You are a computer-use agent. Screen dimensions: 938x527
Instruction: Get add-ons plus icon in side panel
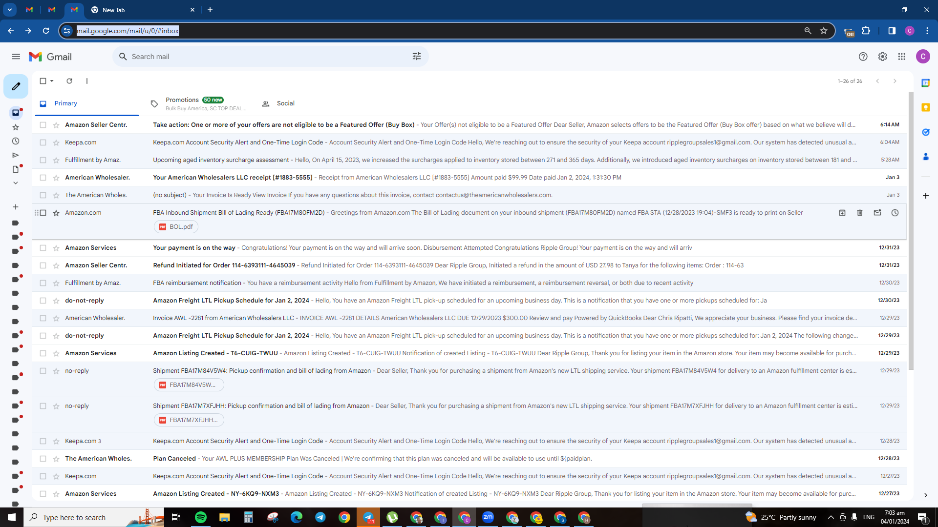coord(926,196)
